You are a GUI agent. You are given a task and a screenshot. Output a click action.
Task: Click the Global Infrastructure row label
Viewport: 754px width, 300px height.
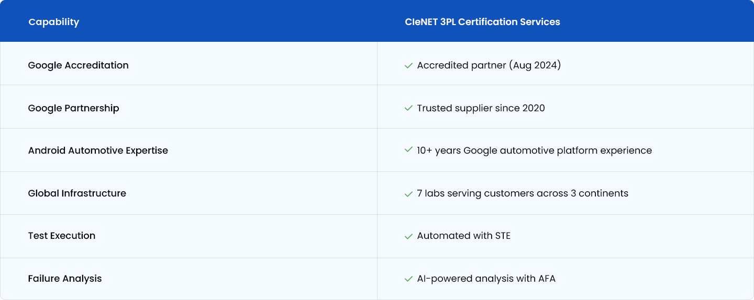point(77,193)
